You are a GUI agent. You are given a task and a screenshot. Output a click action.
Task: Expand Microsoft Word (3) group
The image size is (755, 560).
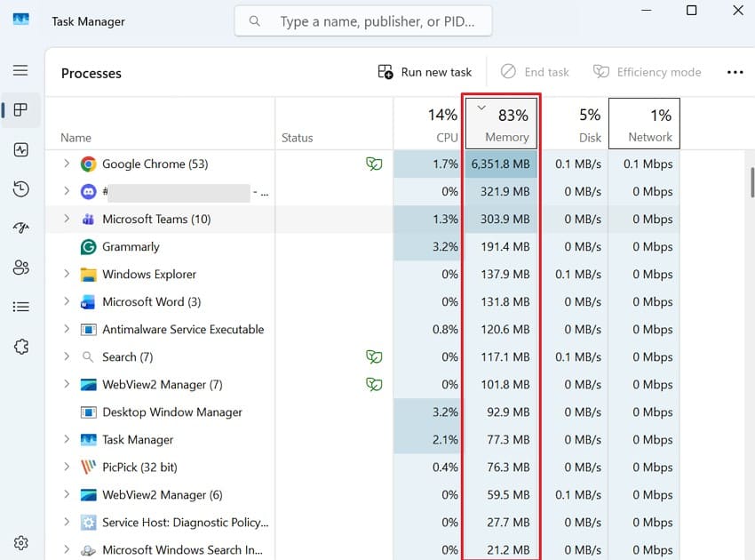coord(67,301)
